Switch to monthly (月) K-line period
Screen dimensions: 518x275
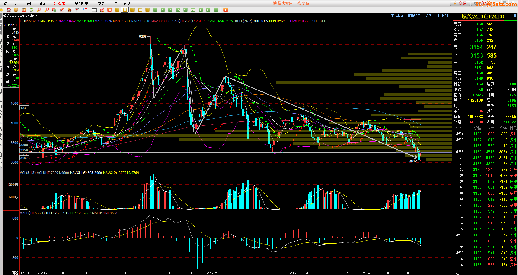tap(132, 10)
